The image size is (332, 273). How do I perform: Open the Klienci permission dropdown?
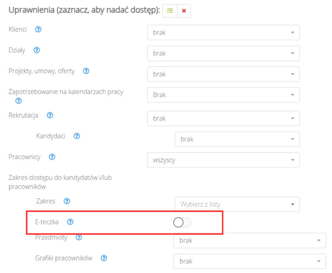point(223,32)
